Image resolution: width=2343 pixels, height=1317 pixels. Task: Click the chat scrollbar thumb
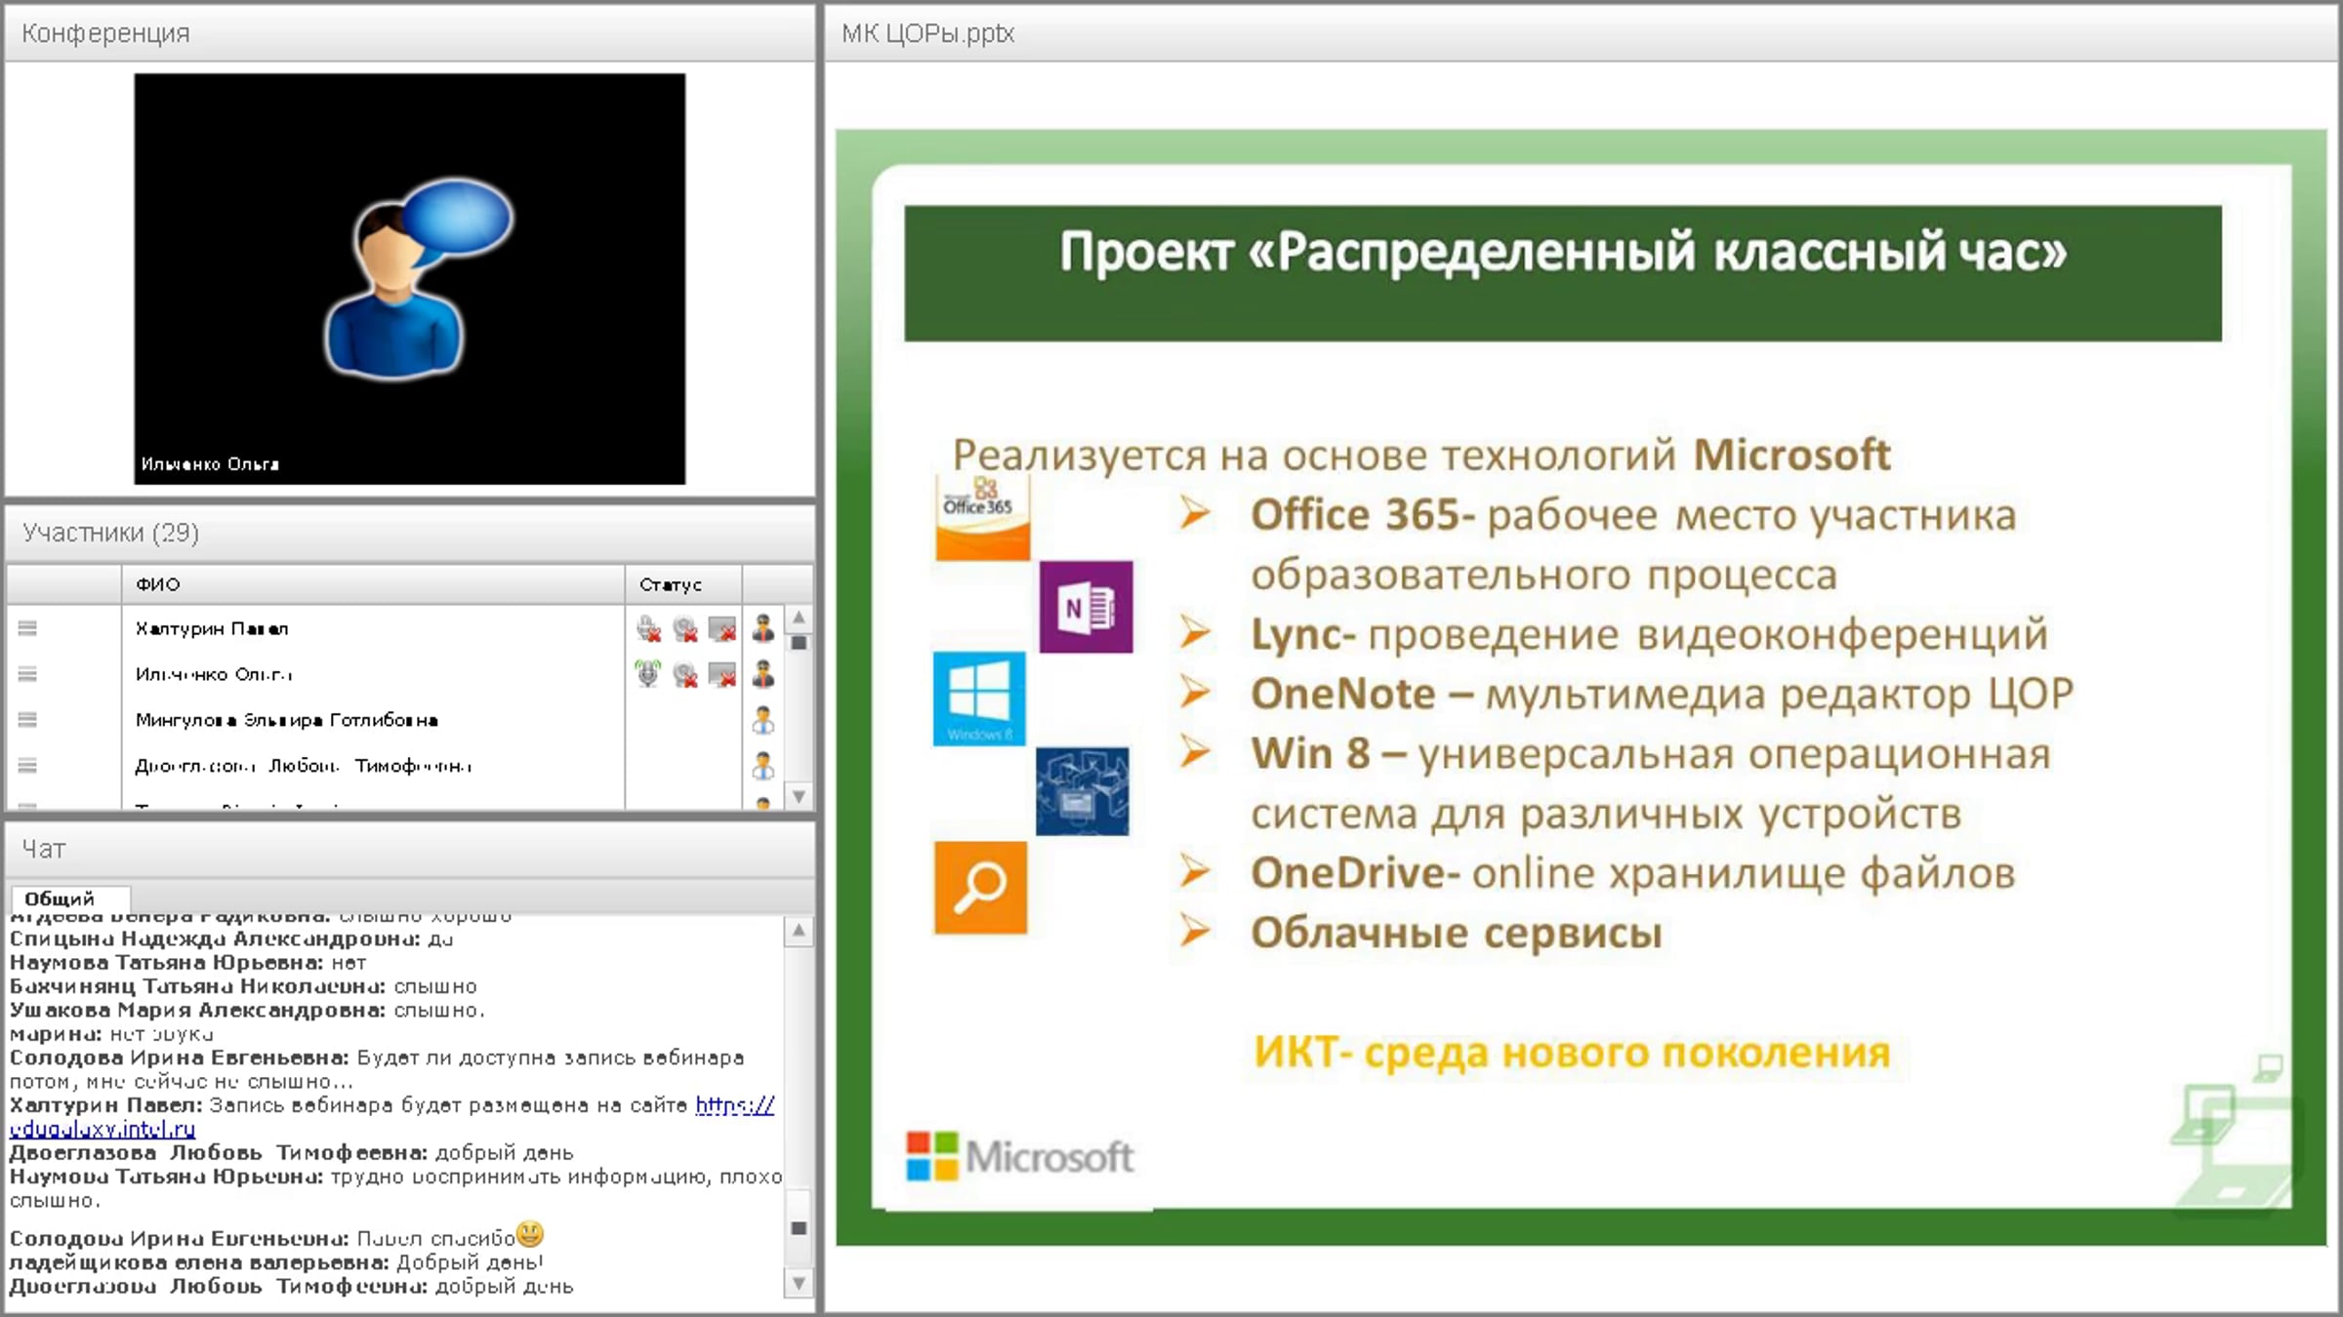799,1227
